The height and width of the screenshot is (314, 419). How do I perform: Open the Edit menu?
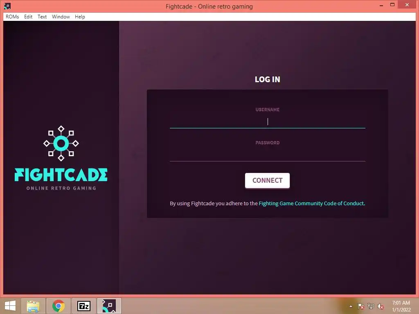point(28,16)
